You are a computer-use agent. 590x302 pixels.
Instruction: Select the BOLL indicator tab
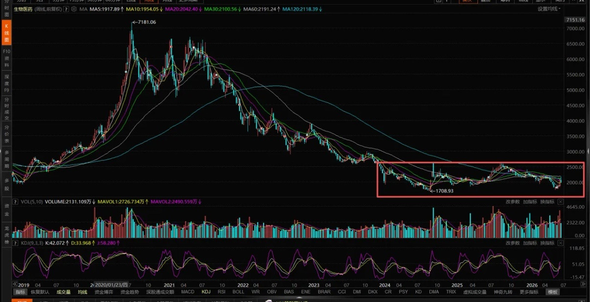pos(238,292)
